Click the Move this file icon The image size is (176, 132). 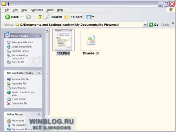tap(9, 84)
